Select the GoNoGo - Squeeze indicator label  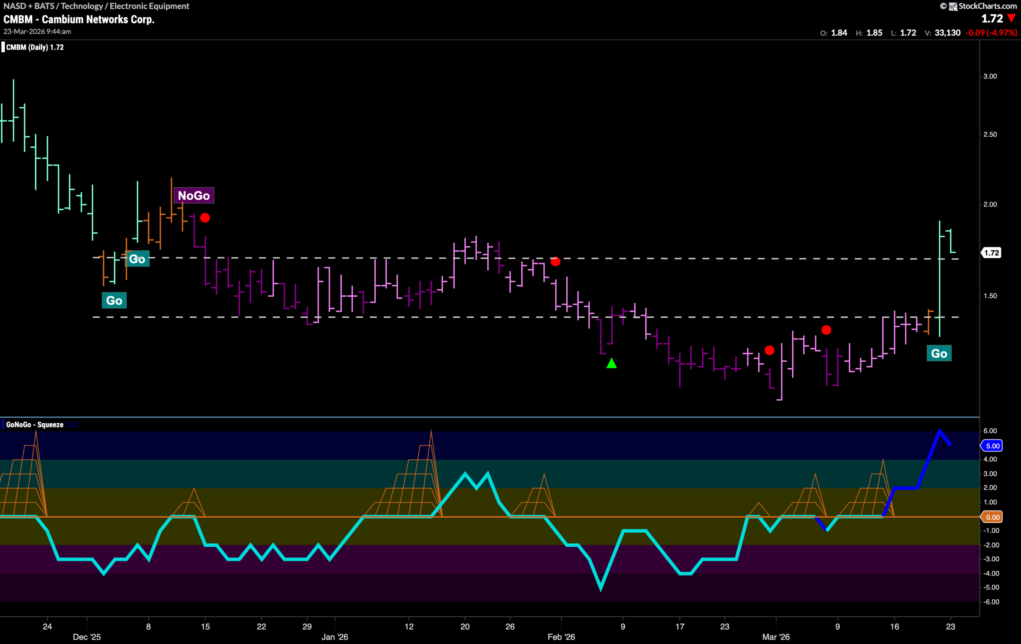coord(35,424)
